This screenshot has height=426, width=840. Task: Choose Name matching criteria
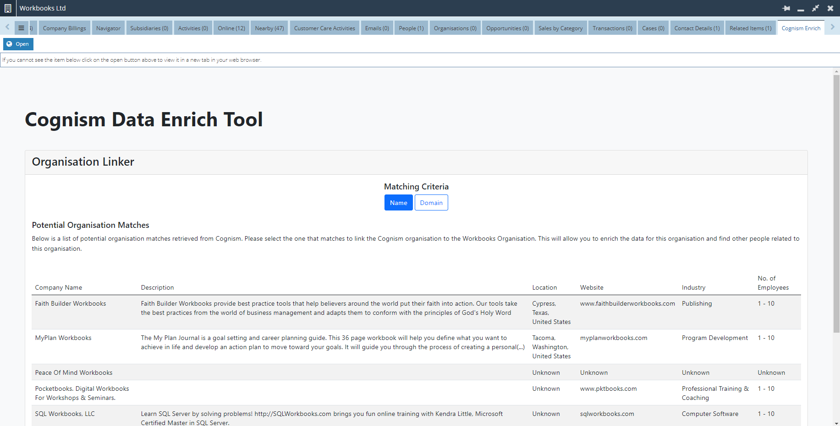(399, 203)
